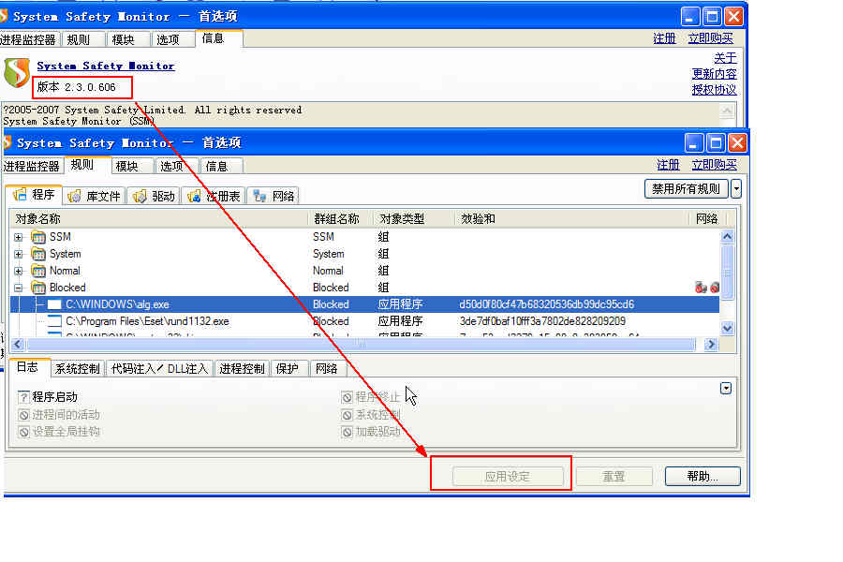Click the rules list scroll-down arrow
The image size is (843, 562).
[728, 328]
